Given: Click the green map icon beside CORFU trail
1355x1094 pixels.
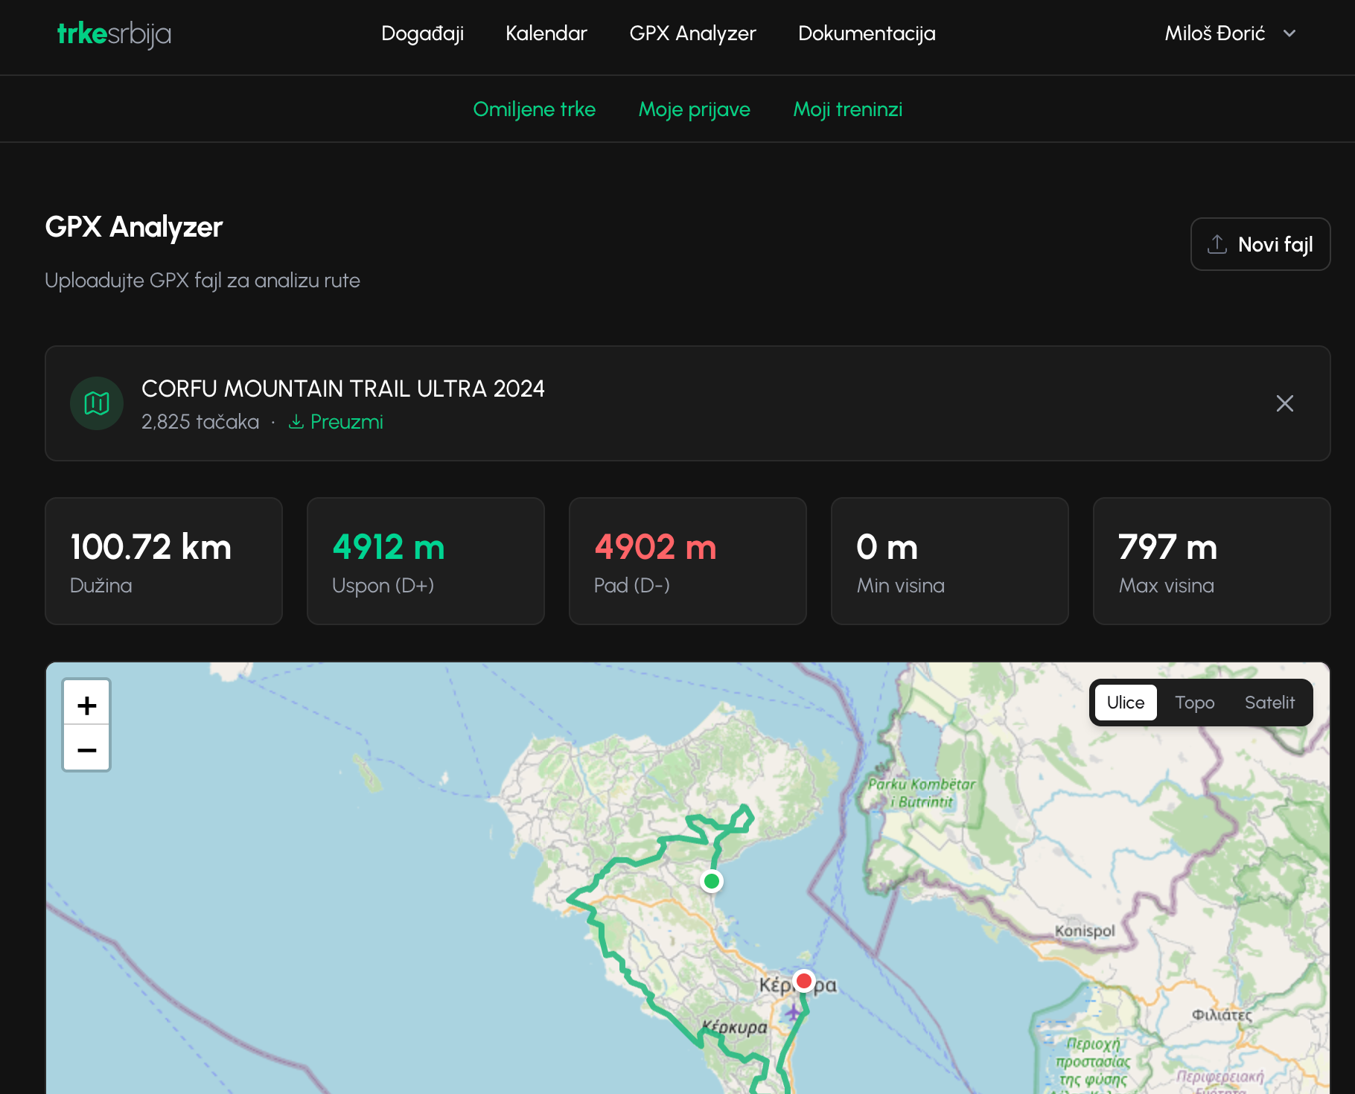Looking at the screenshot, I should click(96, 403).
